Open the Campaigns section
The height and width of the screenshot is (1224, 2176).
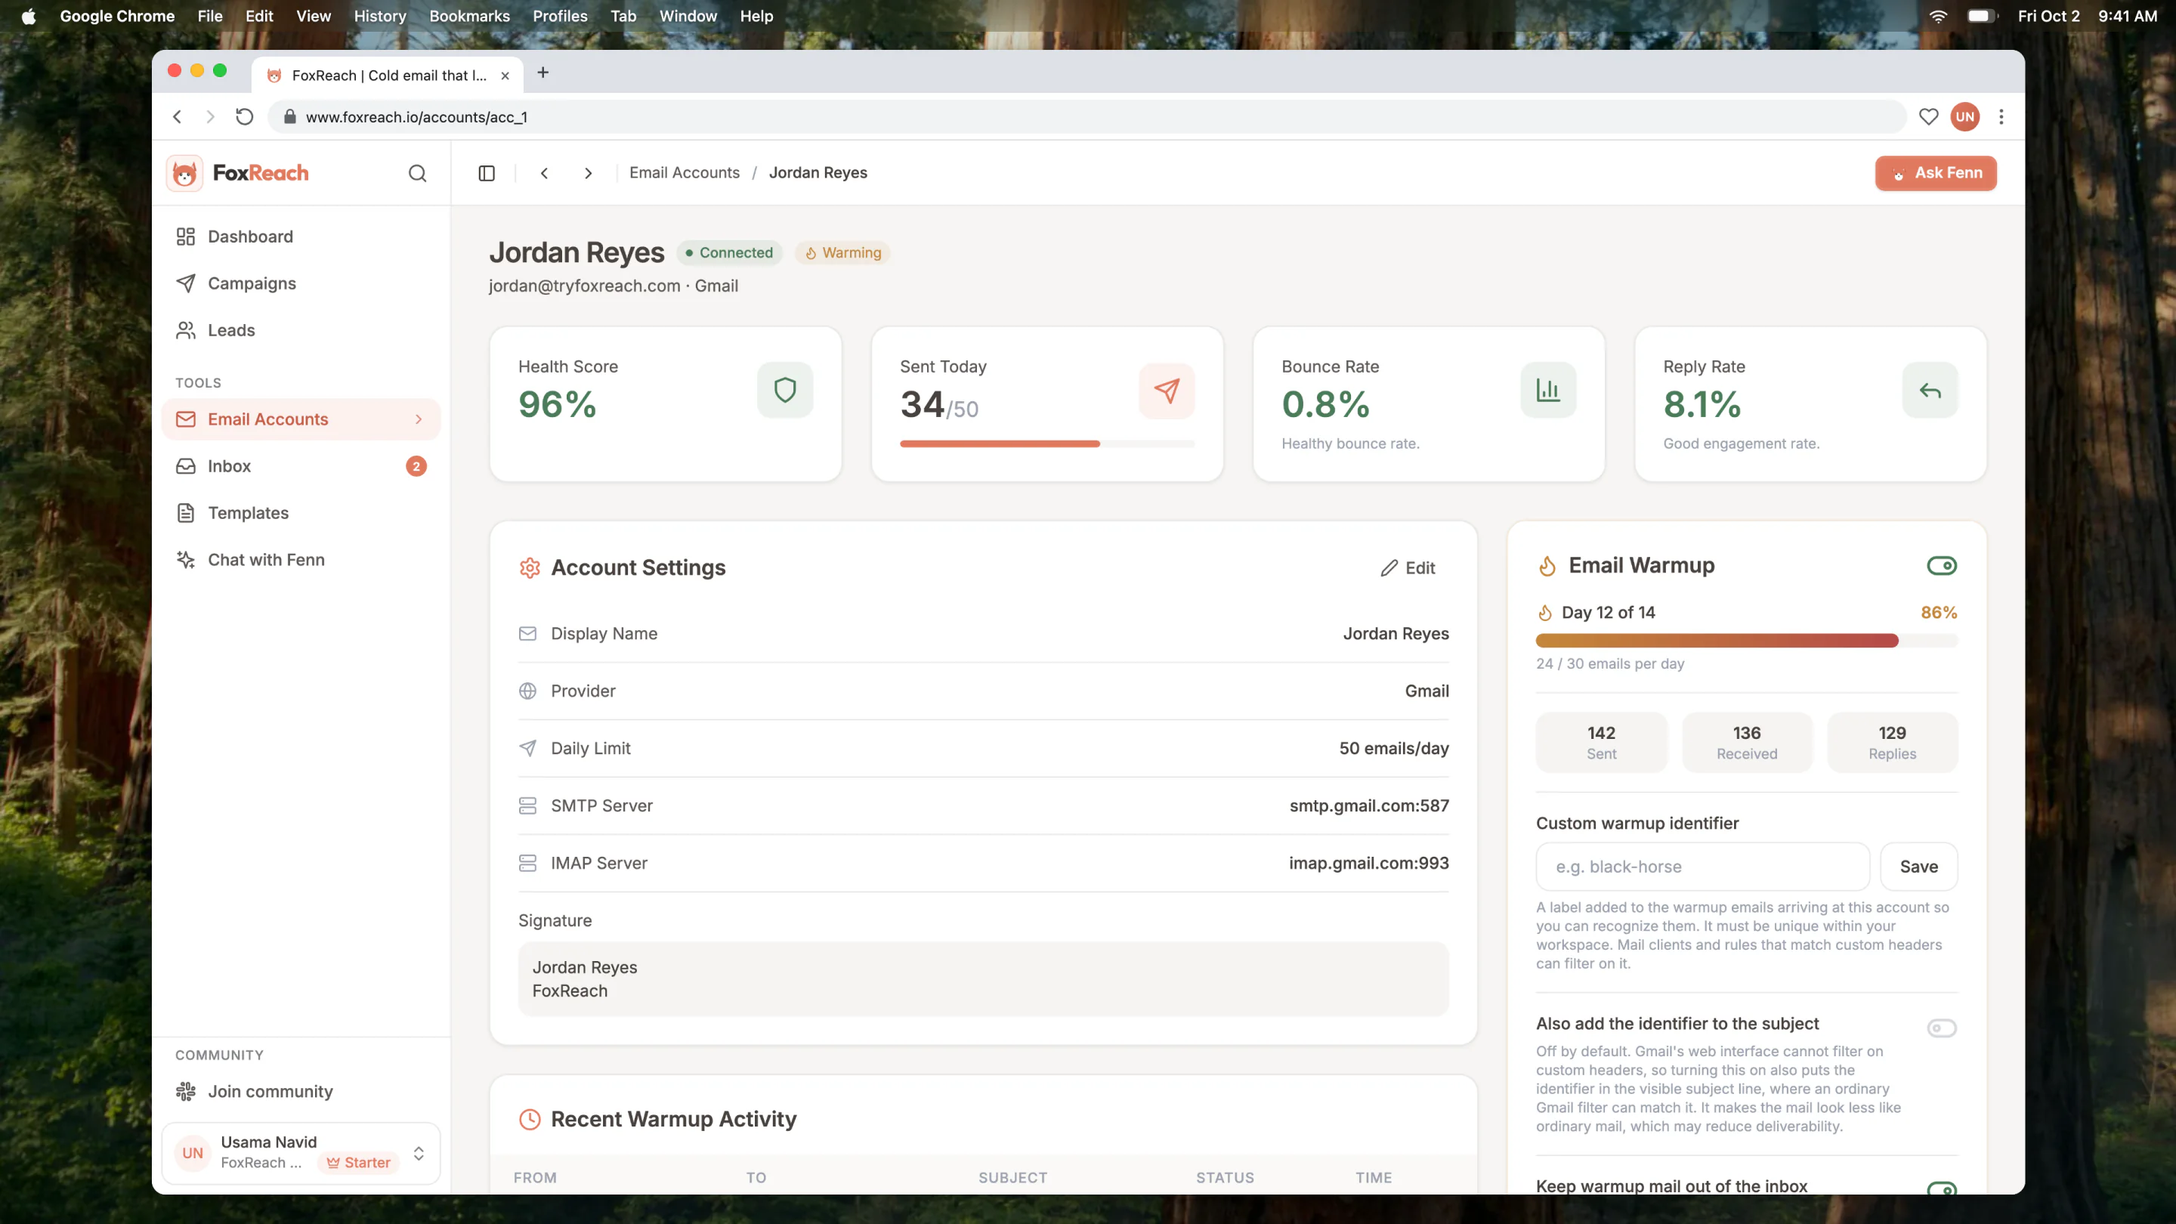click(301, 283)
